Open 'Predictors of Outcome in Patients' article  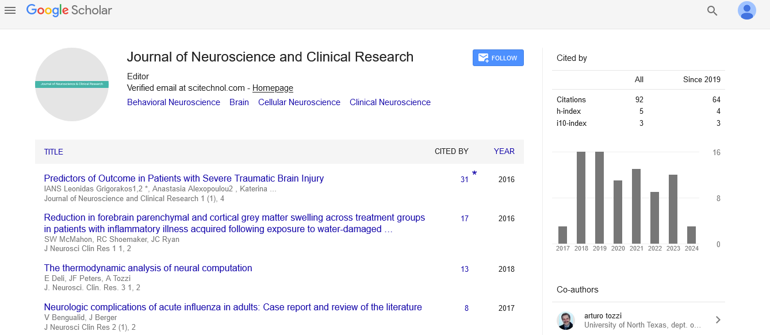pyautogui.click(x=184, y=179)
